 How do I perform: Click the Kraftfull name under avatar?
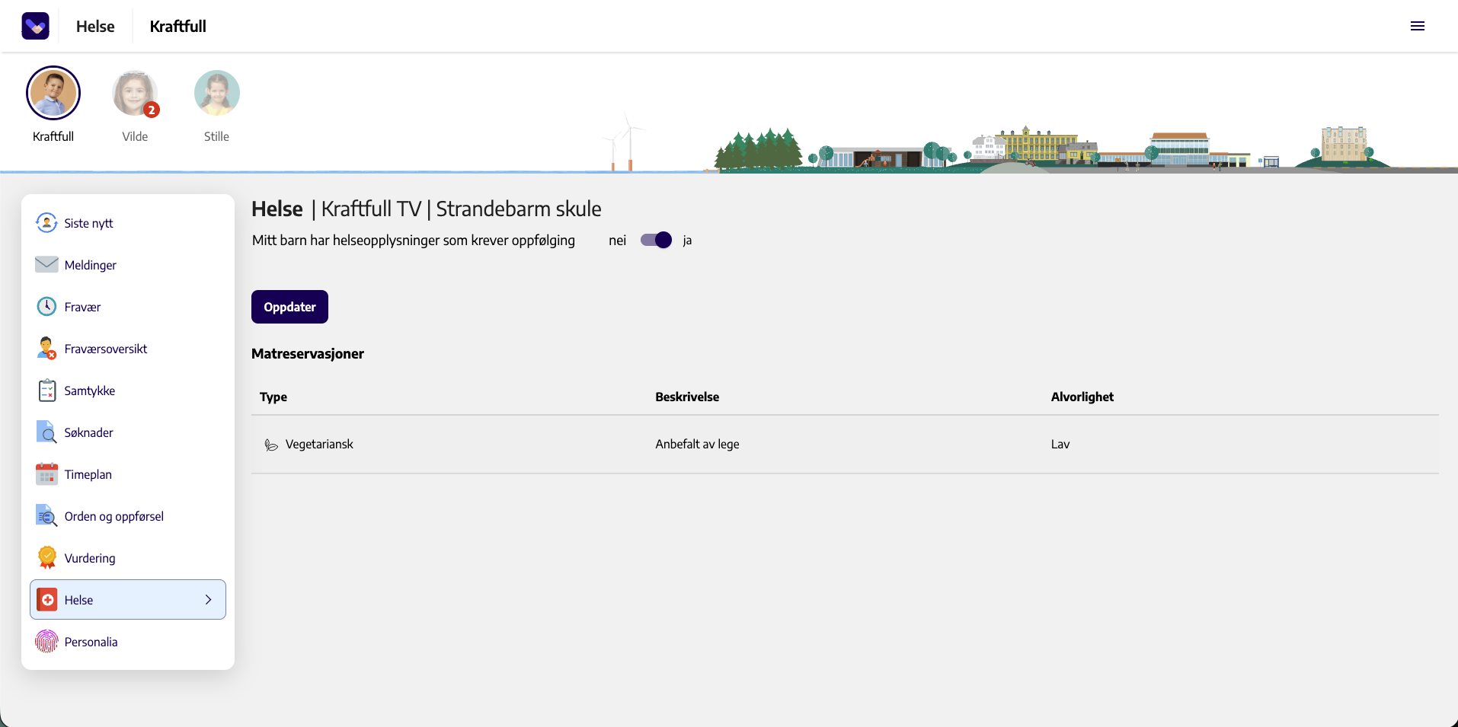[x=53, y=136]
